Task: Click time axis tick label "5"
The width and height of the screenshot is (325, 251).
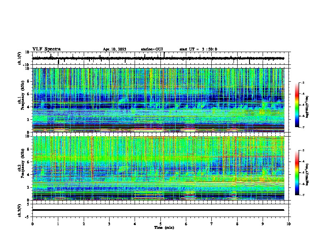Action: point(160,224)
